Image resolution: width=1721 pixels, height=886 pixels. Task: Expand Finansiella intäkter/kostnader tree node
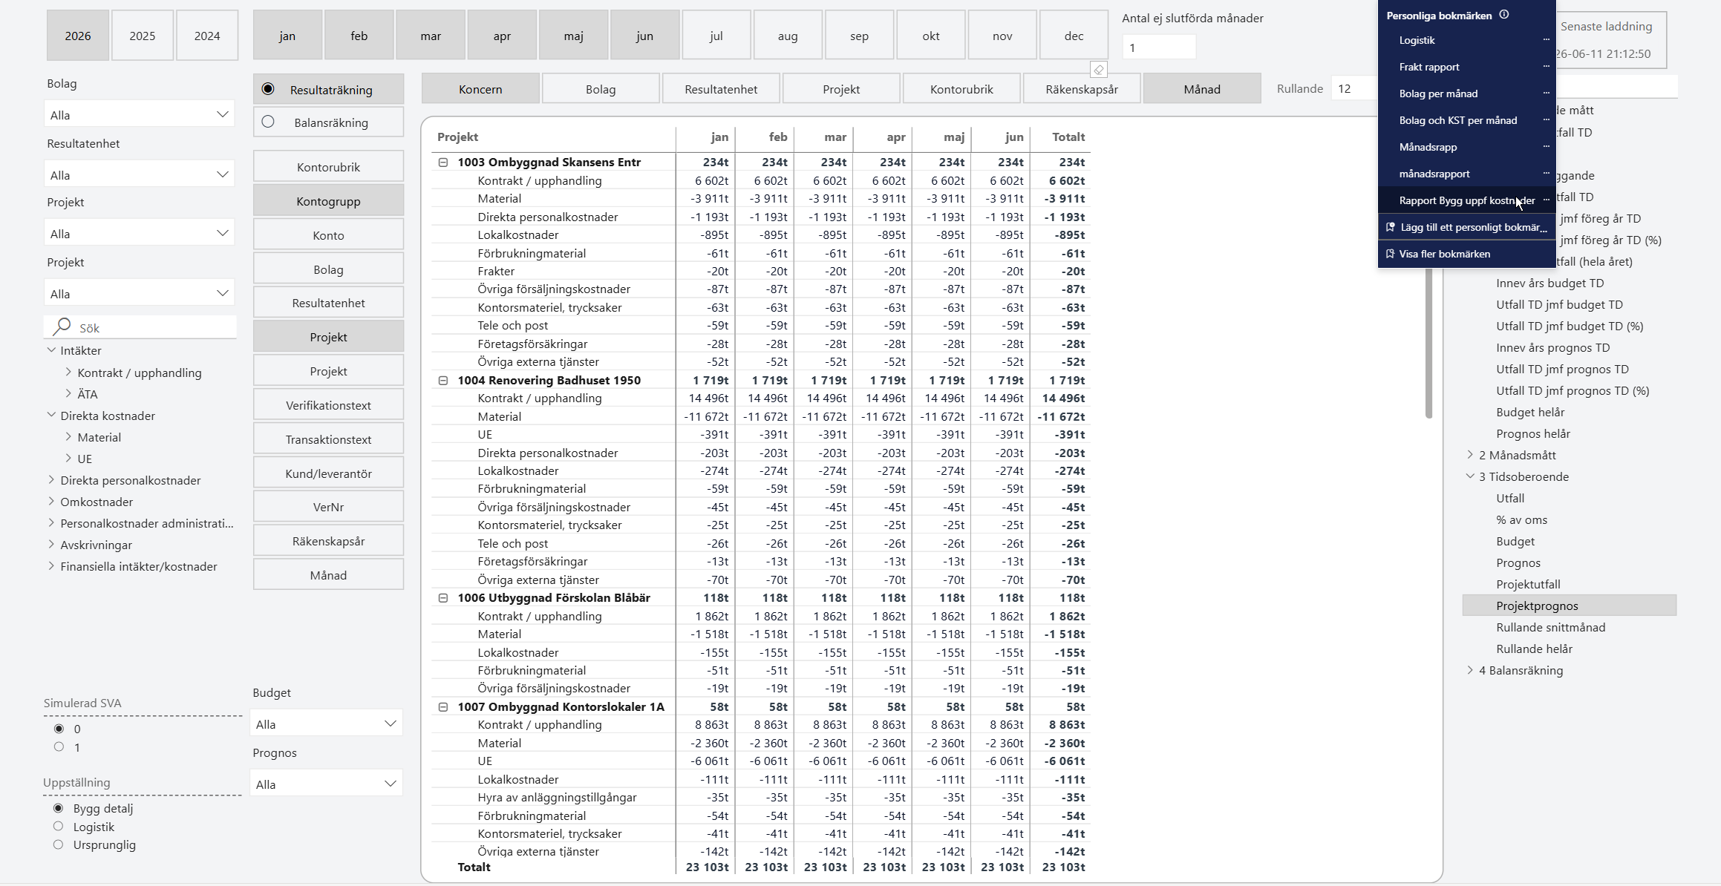click(51, 565)
